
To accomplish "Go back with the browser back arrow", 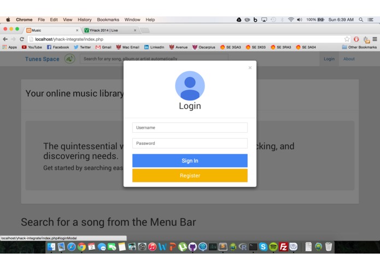I will 5,39.
